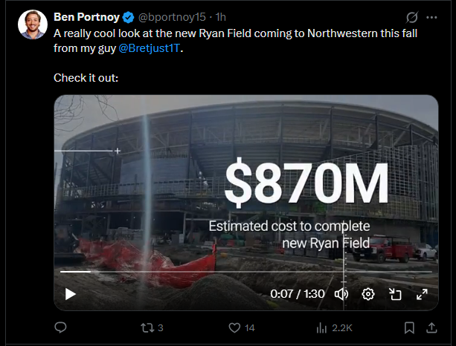456x346 pixels.
Task: Enter fullscreen with the expand icon
Action: click(x=422, y=293)
